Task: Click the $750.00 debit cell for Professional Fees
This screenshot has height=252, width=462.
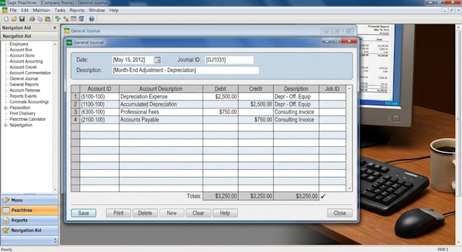Action: [x=220, y=112]
